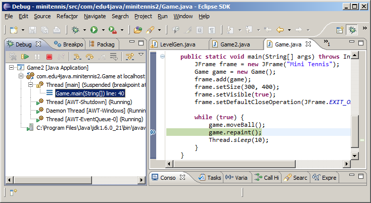Click the Open Type folder icon
Viewport: 371px width, 203px height.
coord(137,30)
